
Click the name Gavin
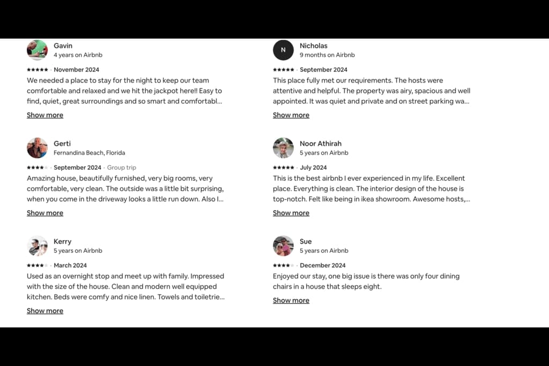tap(63, 46)
